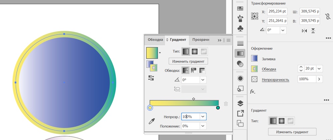The height and width of the screenshot is (140, 333).
Task: Open the gradient angle dropdown
Action: 202,80
